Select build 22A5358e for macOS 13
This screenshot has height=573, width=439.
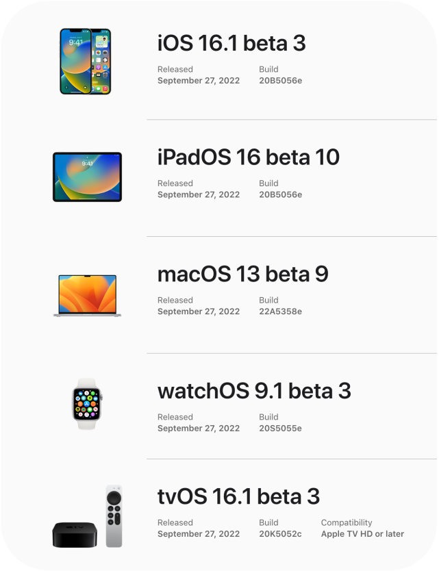[280, 311]
